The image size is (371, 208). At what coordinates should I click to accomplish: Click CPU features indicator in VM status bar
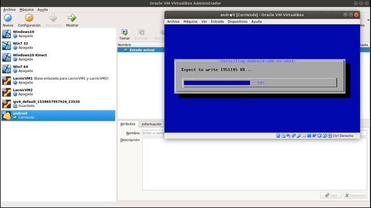(319, 136)
